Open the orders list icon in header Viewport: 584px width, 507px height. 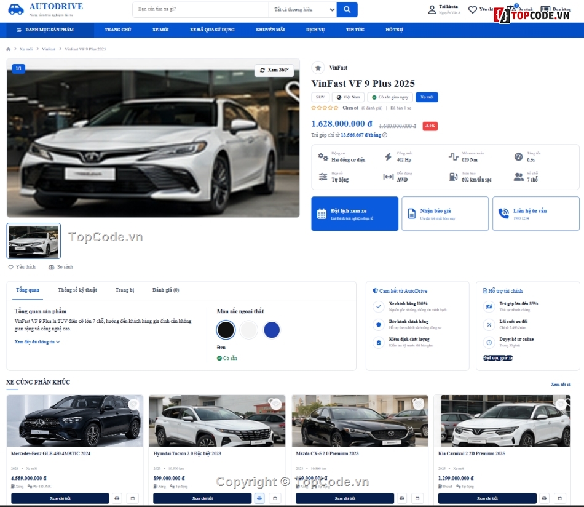coord(545,9)
